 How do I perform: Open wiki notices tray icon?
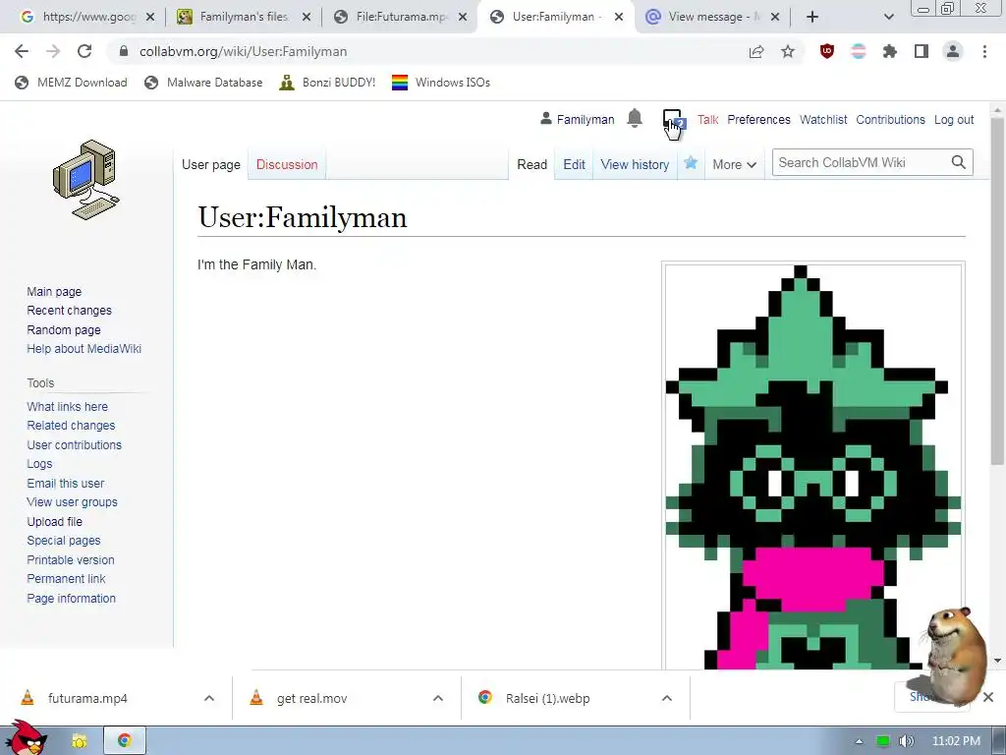coord(673,119)
